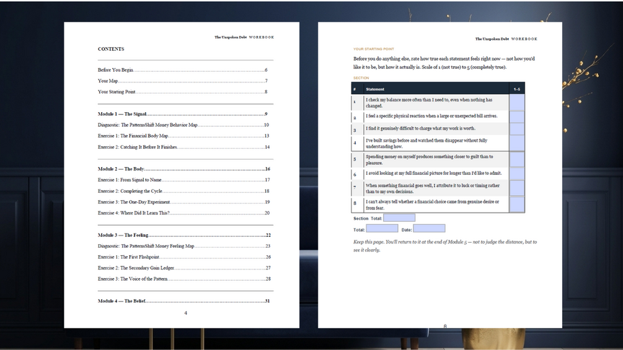Click the right page header 'The Unspoken Debt WORKBOOK'

click(506, 39)
